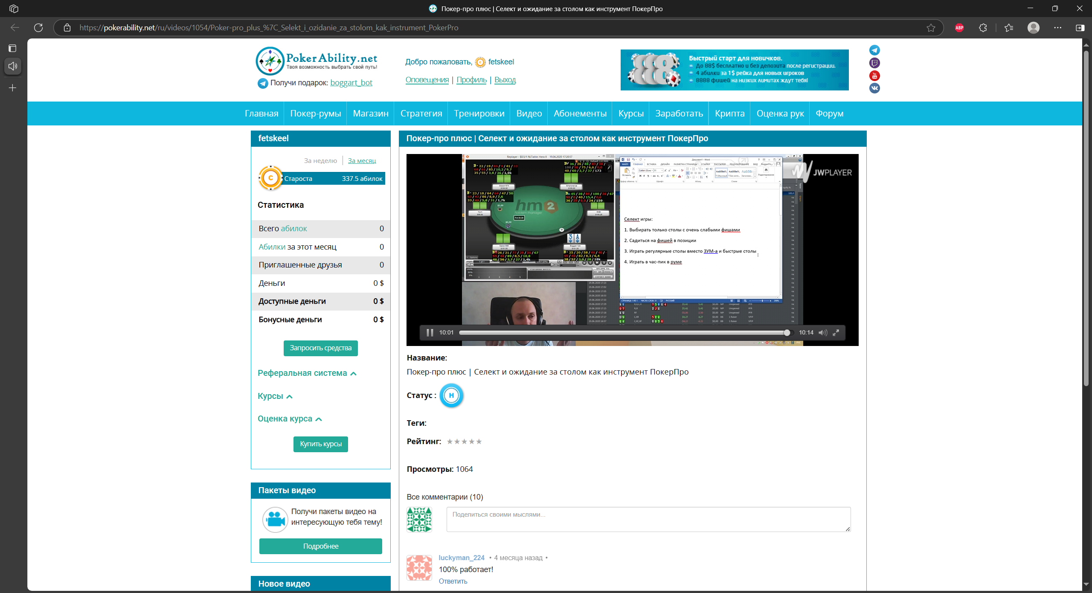Viewport: 1092px width, 593px height.
Task: Go back to the previous page
Action: [15, 28]
